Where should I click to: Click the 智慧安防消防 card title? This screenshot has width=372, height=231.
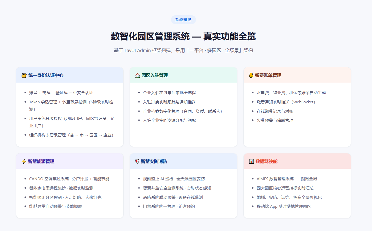(x=154, y=161)
